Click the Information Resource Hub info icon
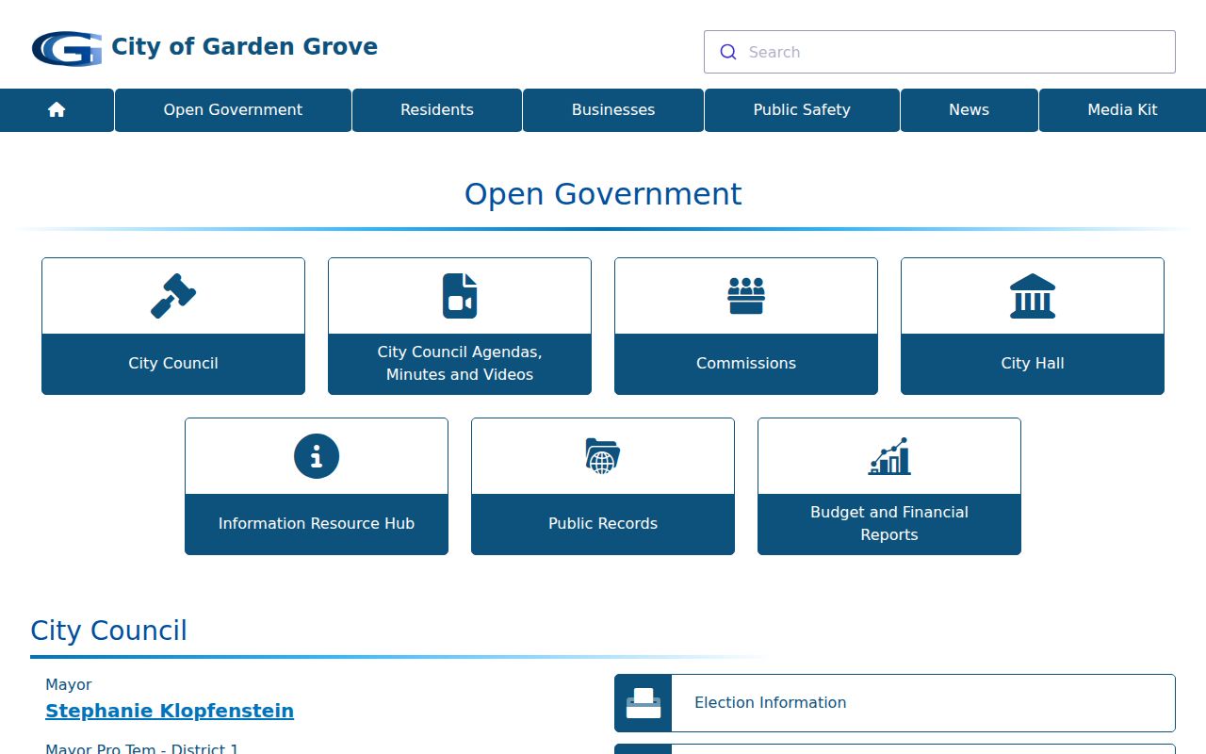Image resolution: width=1206 pixels, height=754 pixels. (x=317, y=456)
